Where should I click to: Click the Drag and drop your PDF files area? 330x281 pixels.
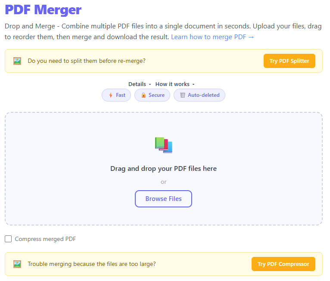click(x=164, y=169)
